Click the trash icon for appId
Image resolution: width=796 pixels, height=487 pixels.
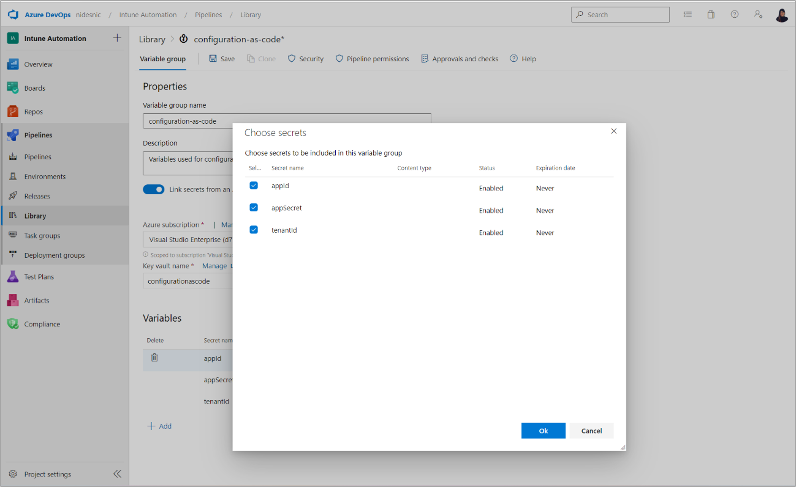(154, 358)
